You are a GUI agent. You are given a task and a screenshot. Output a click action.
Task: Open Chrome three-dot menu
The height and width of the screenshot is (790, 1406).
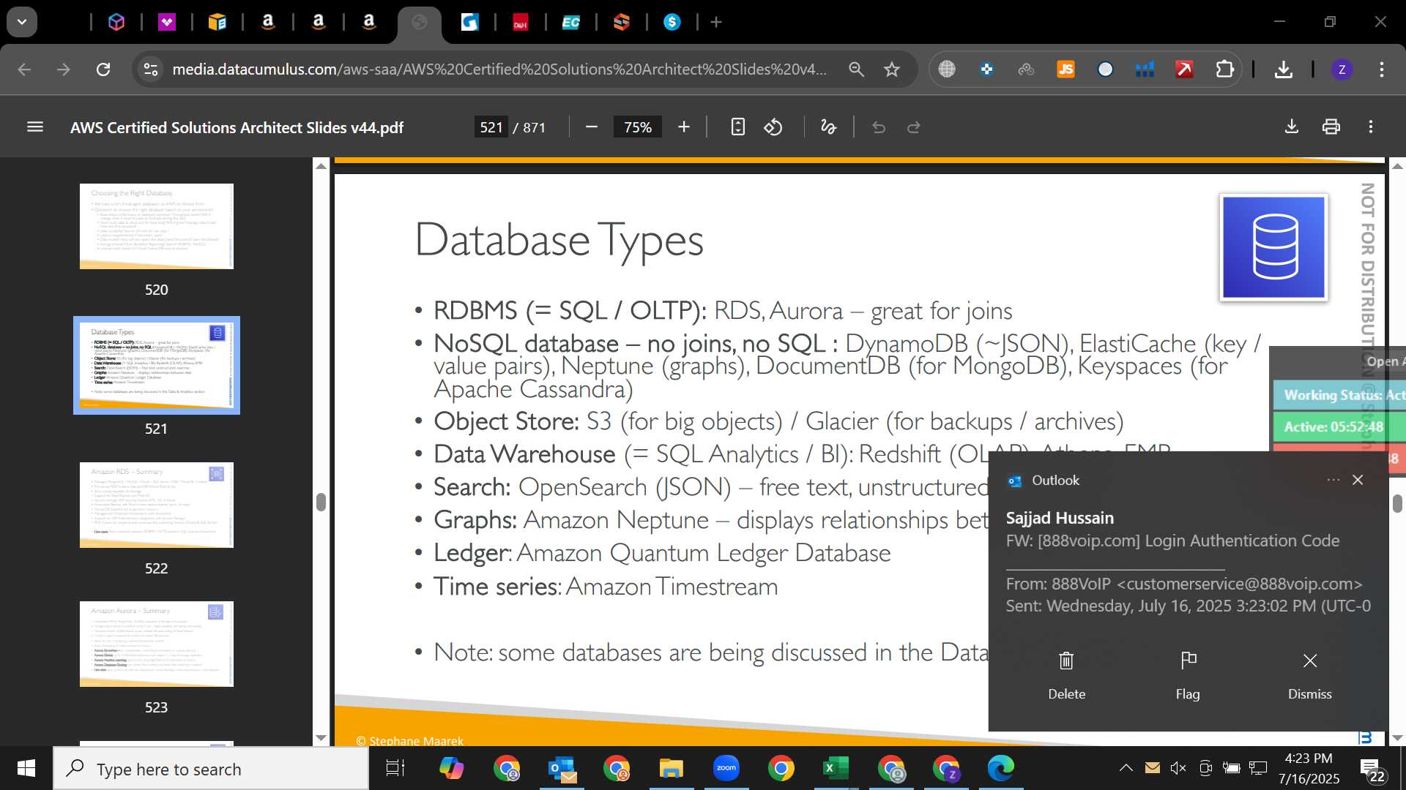click(x=1381, y=69)
